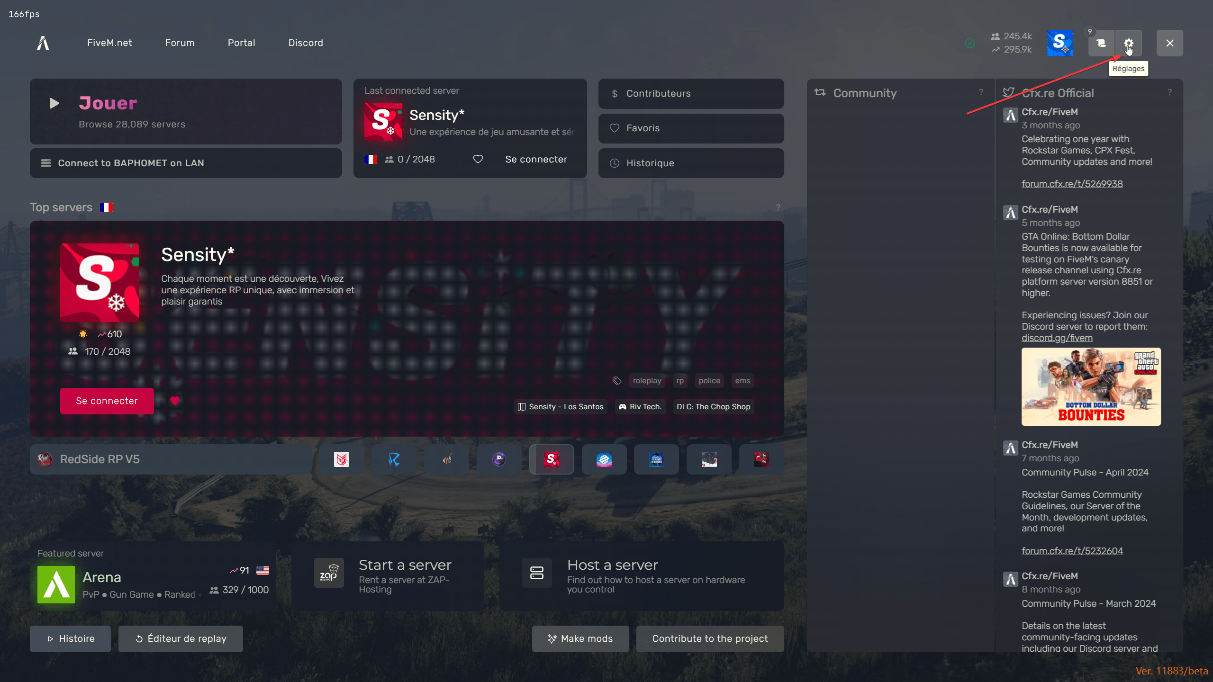This screenshot has width=1213, height=682.
Task: Open link forum.cfx.re/t/5232604
Action: (1072, 551)
